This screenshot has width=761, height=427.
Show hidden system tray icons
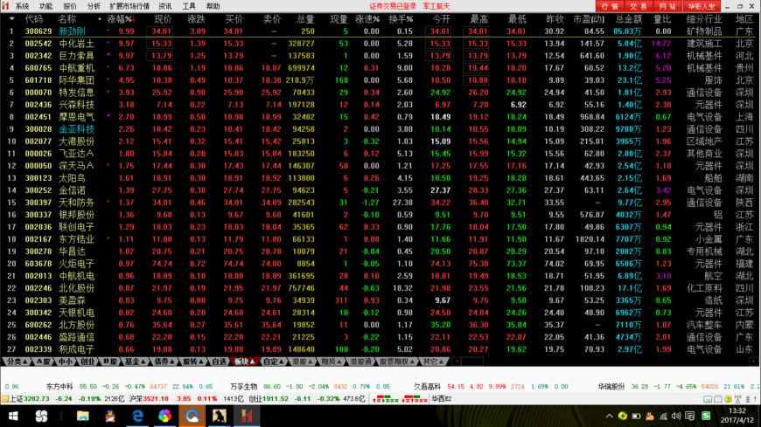pos(609,416)
